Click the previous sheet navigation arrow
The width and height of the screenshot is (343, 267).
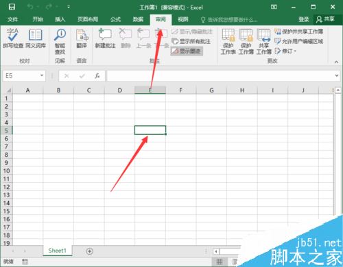(x=13, y=251)
